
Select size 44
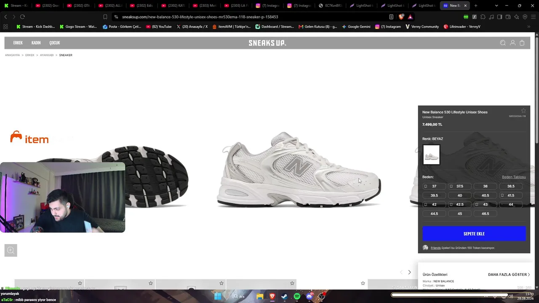click(x=511, y=205)
